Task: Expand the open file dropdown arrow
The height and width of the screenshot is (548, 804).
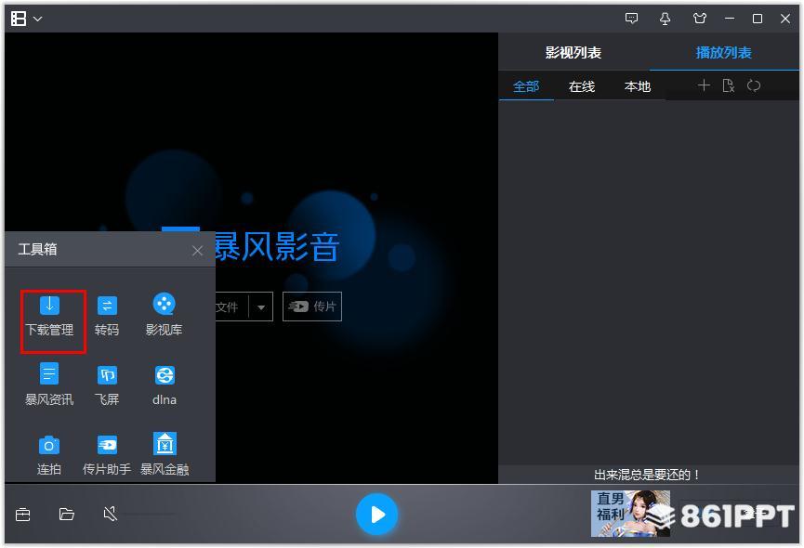Action: tap(261, 307)
